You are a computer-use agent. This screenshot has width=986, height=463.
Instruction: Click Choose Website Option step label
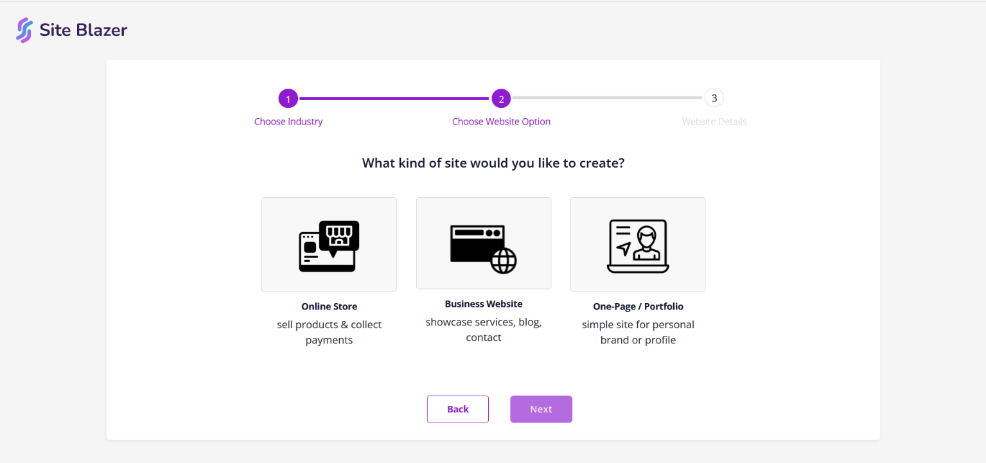[x=501, y=122]
